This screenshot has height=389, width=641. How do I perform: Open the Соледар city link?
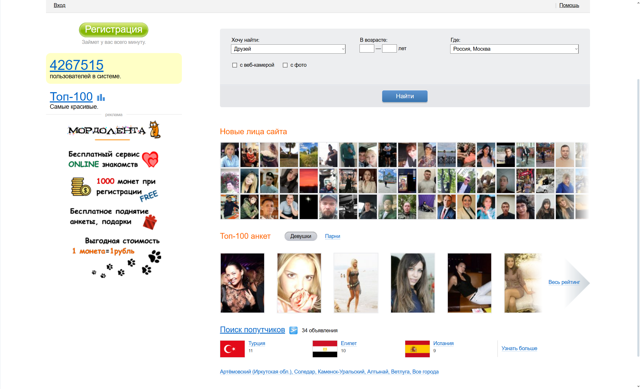coord(305,372)
